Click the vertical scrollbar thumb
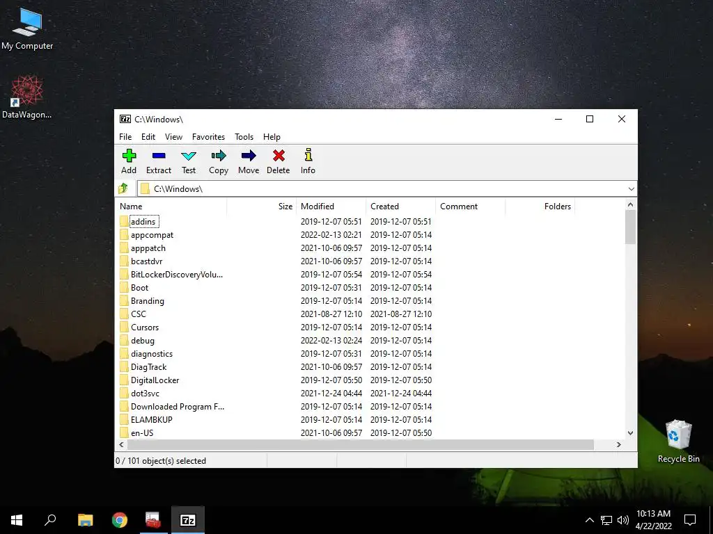Image resolution: width=713 pixels, height=534 pixels. pyautogui.click(x=630, y=227)
